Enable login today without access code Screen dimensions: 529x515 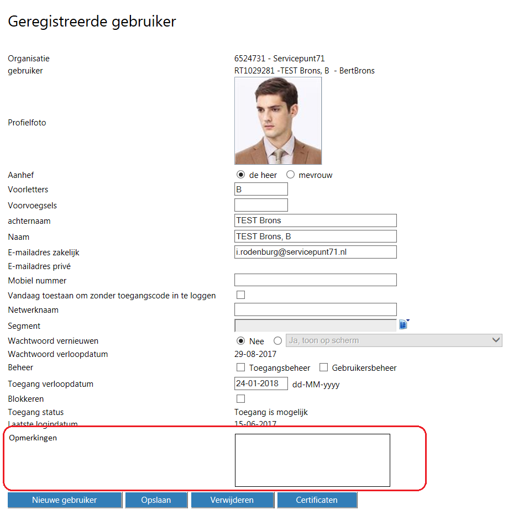240,295
